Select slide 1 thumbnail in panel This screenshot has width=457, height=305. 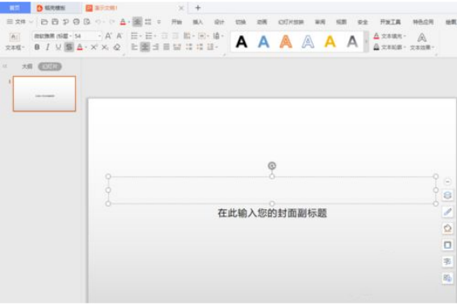[x=44, y=94]
